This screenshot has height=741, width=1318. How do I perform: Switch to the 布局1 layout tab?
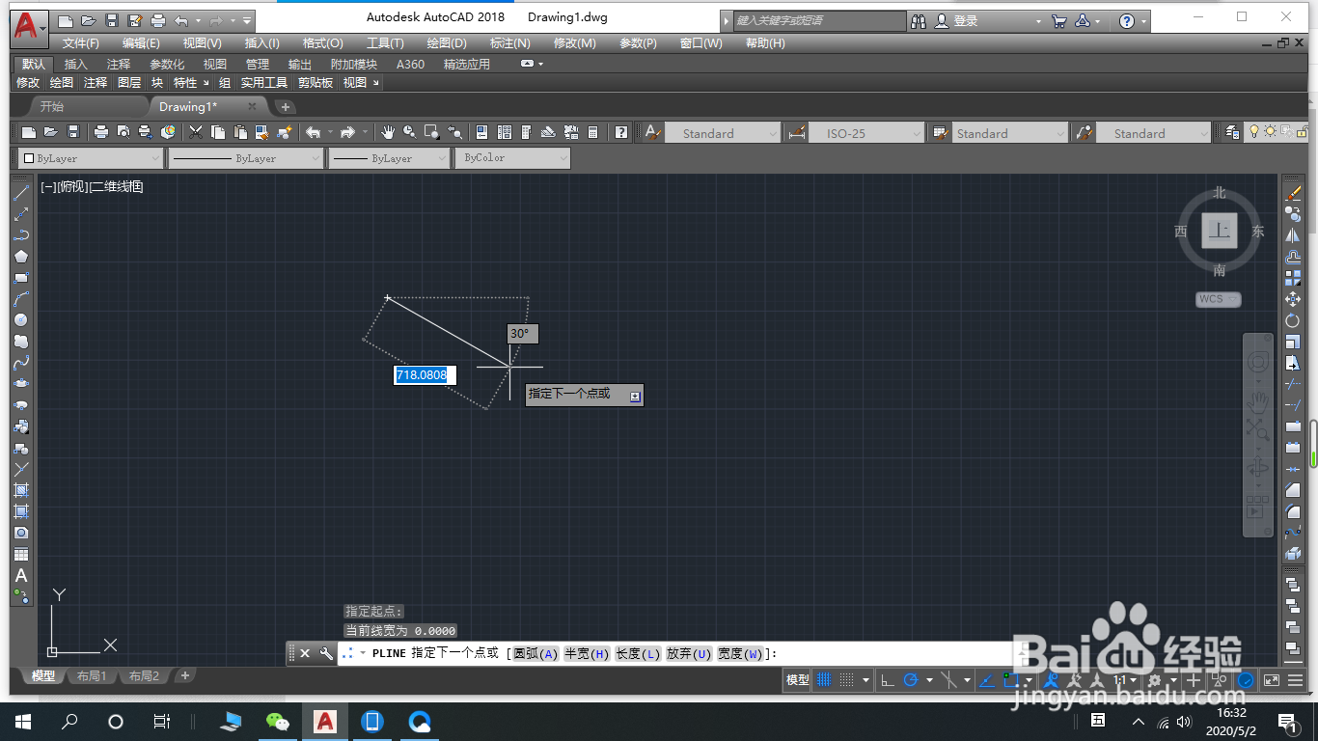coord(92,675)
